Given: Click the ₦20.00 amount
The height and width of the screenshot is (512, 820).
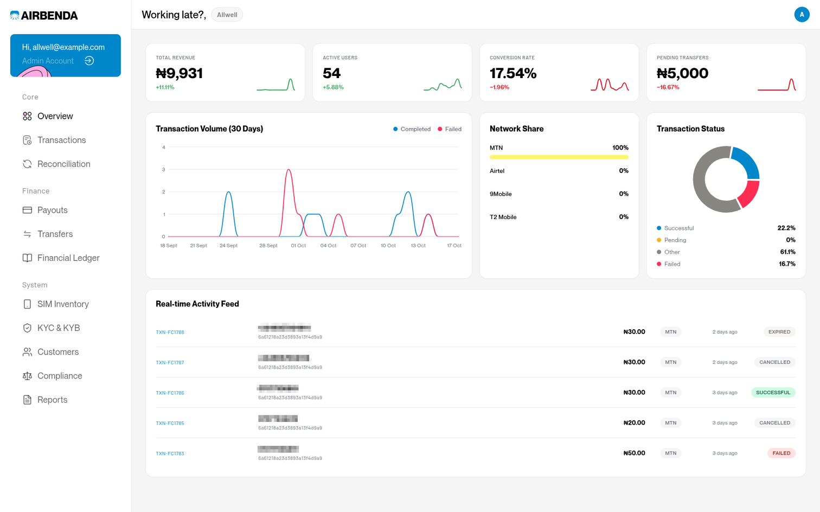Looking at the screenshot, I should [x=634, y=423].
